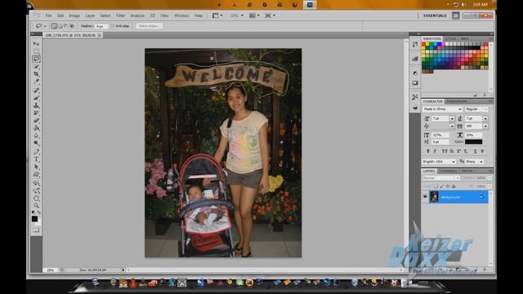Open the leading dropdown
Screen dimensions: 523x294
coord(485,118)
